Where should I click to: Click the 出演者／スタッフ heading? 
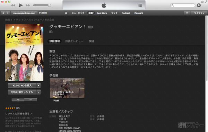tap(61, 112)
